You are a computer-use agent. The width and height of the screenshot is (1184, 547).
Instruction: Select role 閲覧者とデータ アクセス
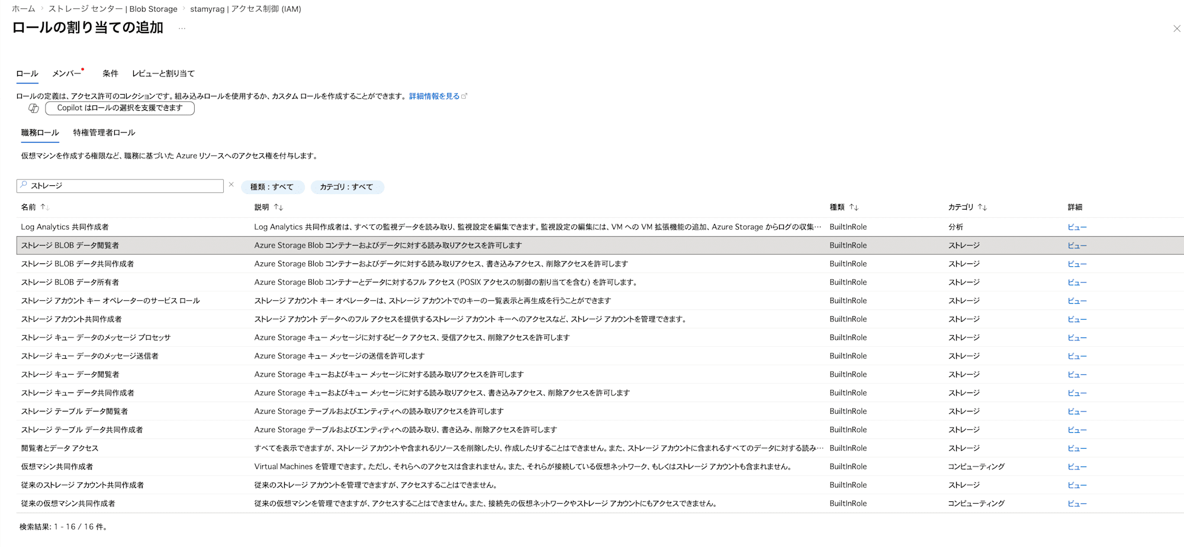pos(60,448)
